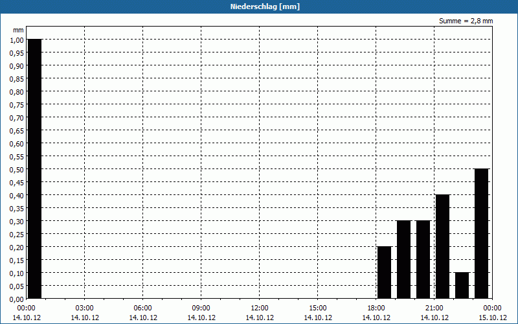This screenshot has height=324, width=518.
Task: Click the 03:00 time axis label
Action: click(x=85, y=308)
